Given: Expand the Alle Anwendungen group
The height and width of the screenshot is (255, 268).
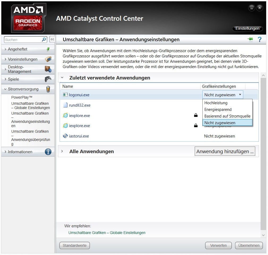Looking at the screenshot, I should [x=62, y=151].
